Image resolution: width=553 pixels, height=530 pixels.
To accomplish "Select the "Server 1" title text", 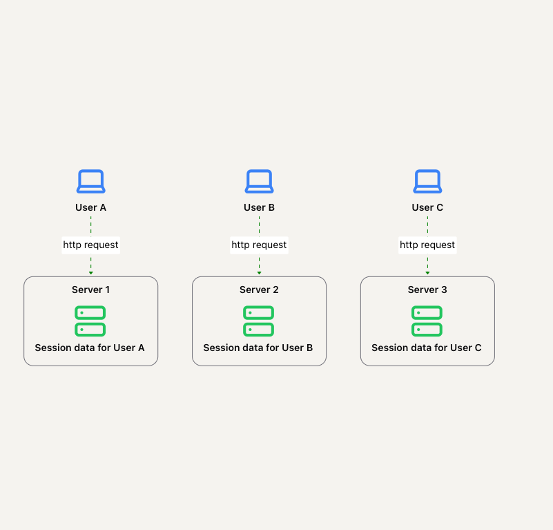I will tap(90, 290).
